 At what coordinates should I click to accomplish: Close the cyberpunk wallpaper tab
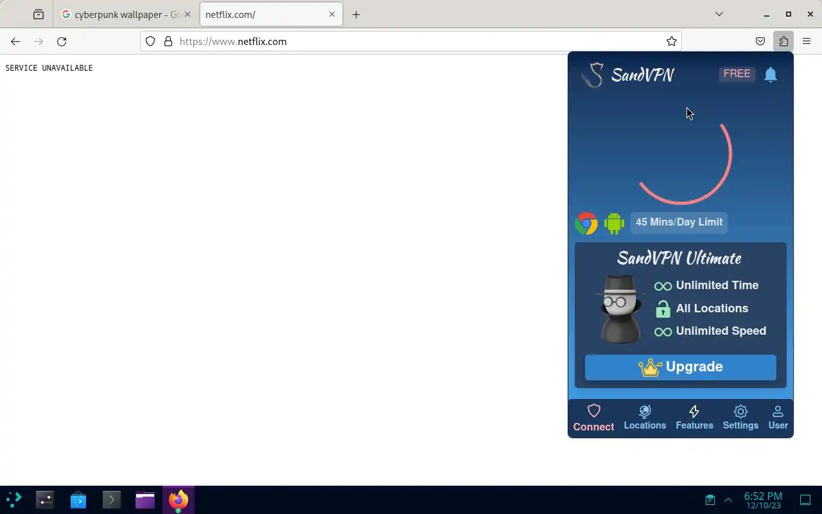[188, 14]
